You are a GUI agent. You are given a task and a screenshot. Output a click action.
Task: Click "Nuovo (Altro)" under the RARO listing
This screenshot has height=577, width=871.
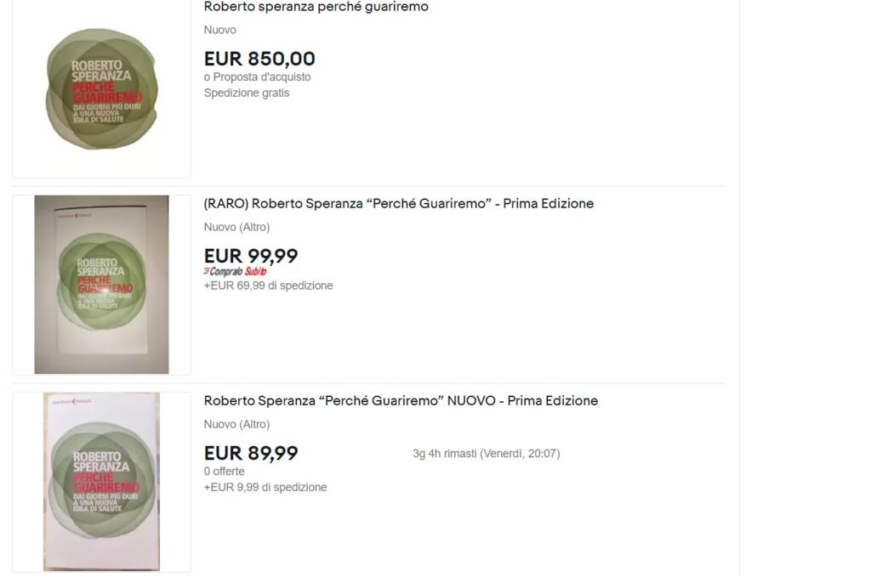pos(236,227)
